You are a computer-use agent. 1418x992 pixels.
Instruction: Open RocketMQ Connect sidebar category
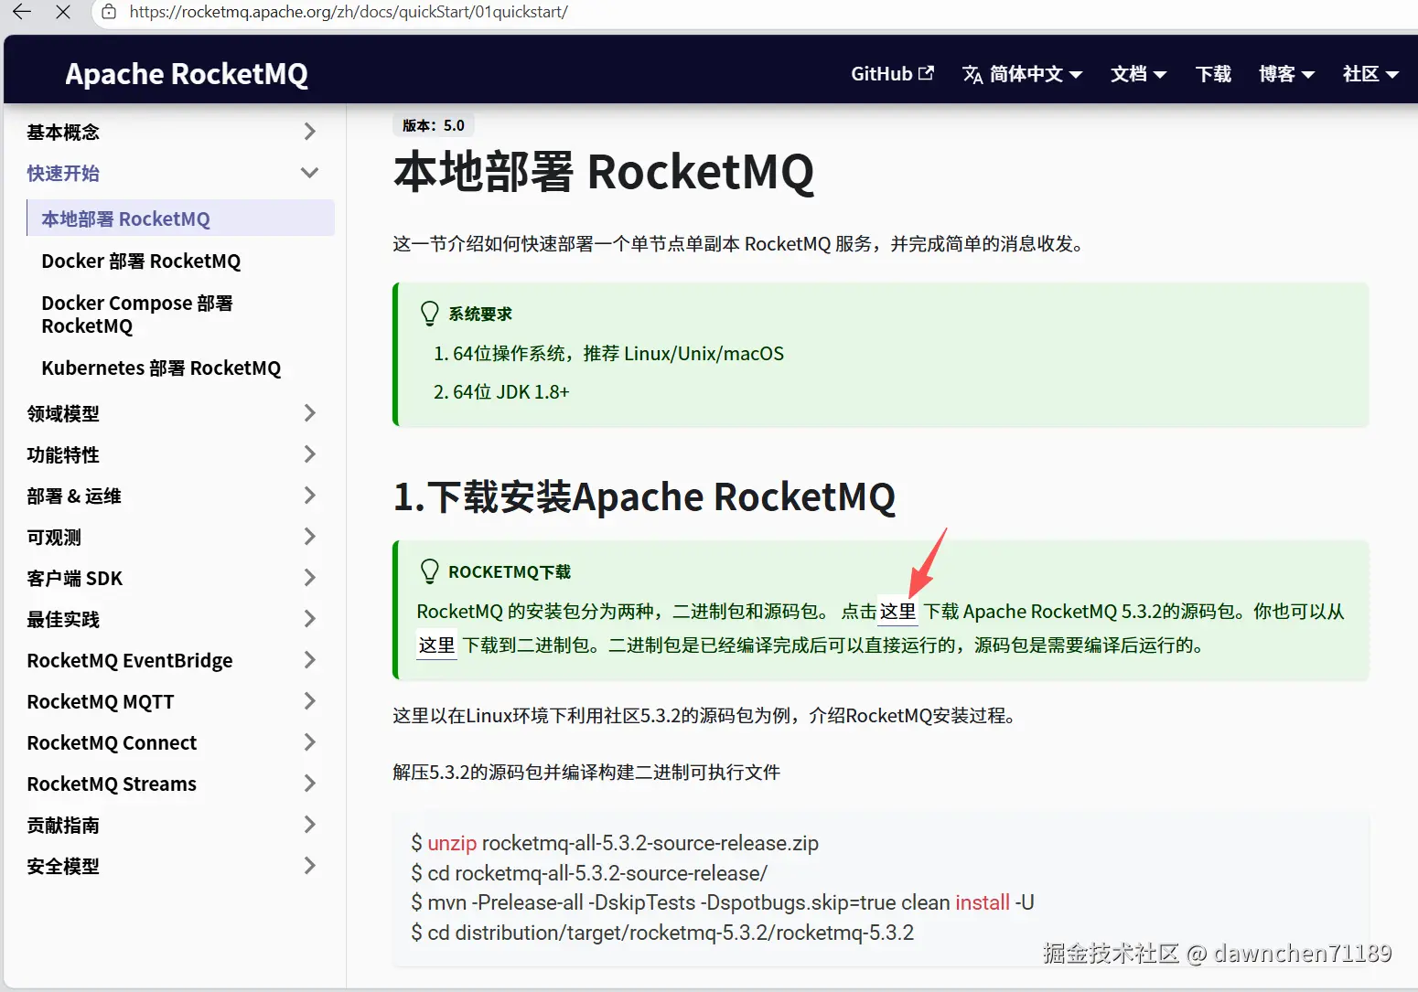[112, 742]
